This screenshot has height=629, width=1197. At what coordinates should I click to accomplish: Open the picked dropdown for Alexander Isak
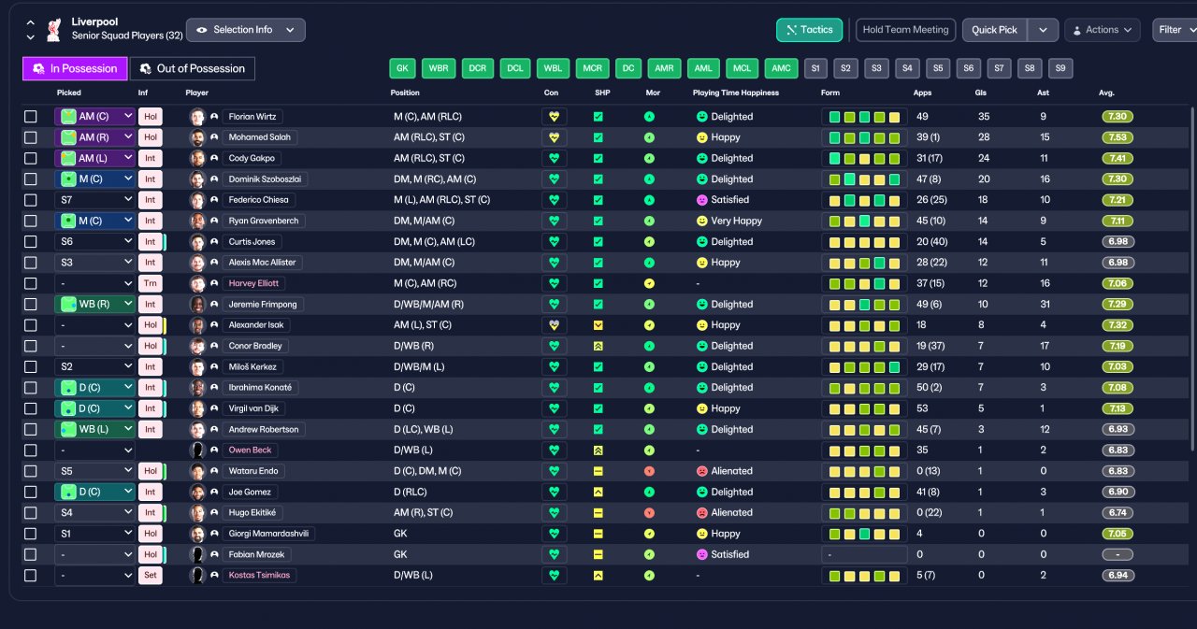point(94,325)
